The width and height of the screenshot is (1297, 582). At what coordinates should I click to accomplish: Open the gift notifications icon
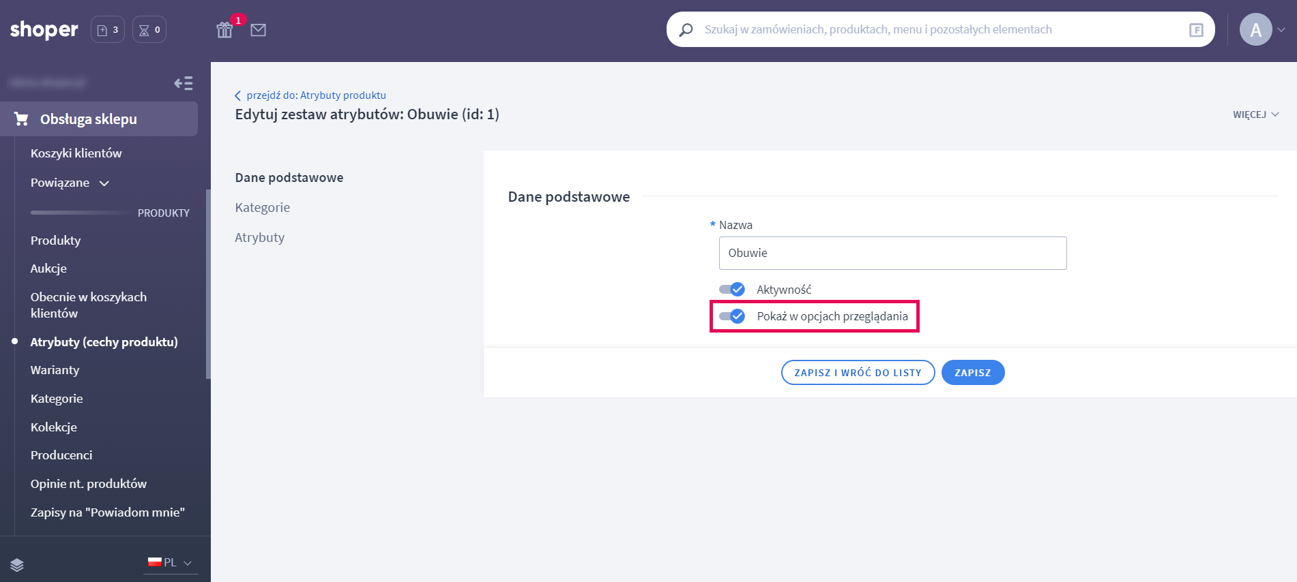pos(224,30)
